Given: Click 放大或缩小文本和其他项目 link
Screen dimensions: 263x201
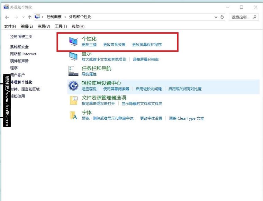Looking at the screenshot, I should coord(104,60).
